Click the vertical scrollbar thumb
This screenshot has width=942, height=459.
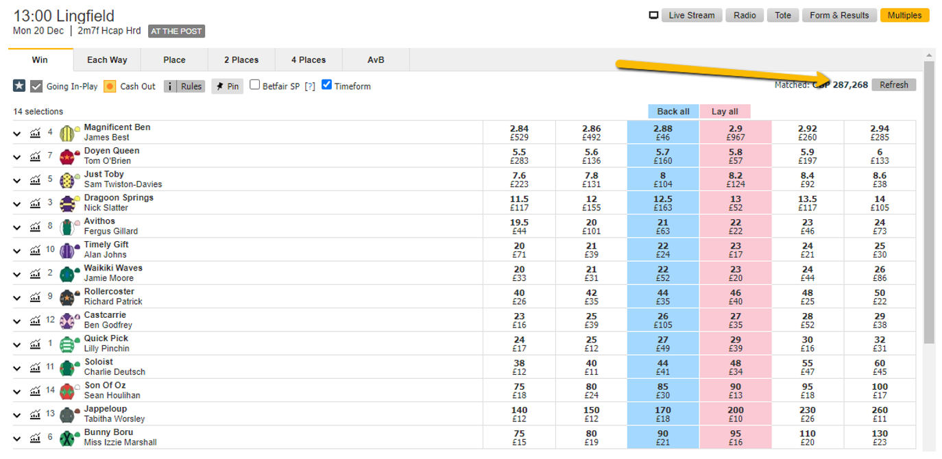tap(929, 202)
